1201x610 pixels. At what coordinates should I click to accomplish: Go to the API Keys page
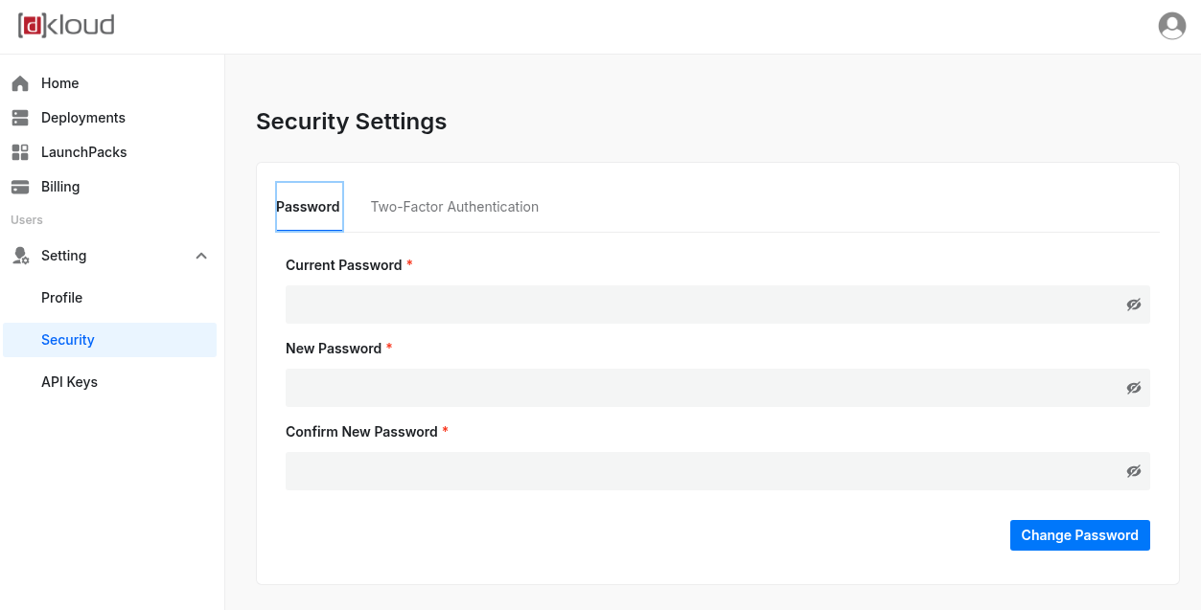coord(69,381)
